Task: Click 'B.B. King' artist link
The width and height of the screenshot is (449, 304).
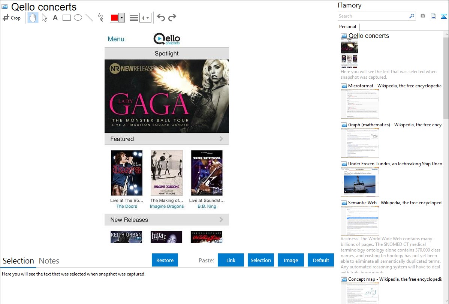Action: pos(207,206)
